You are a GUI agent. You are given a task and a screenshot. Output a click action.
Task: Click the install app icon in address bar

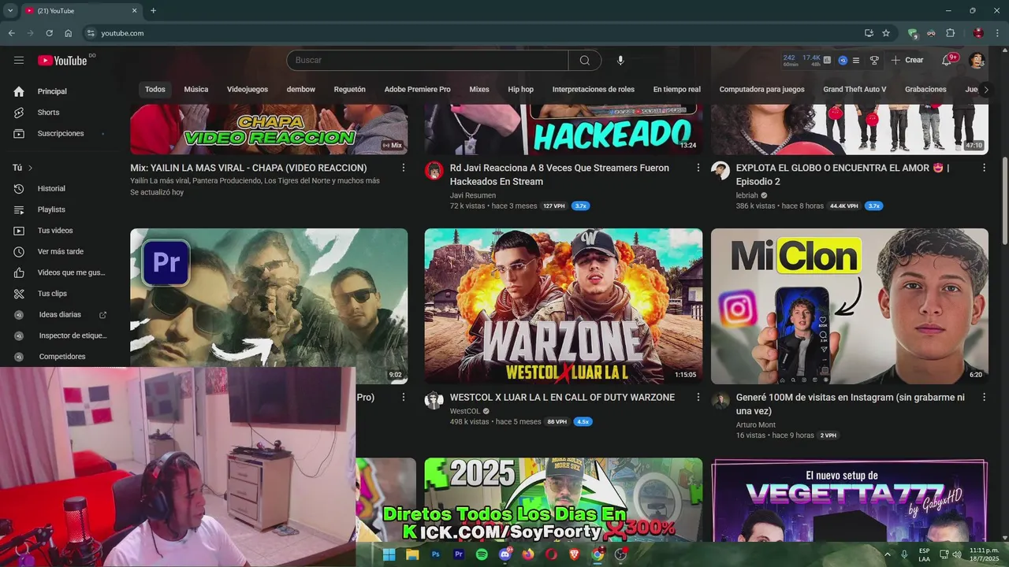[x=869, y=33]
